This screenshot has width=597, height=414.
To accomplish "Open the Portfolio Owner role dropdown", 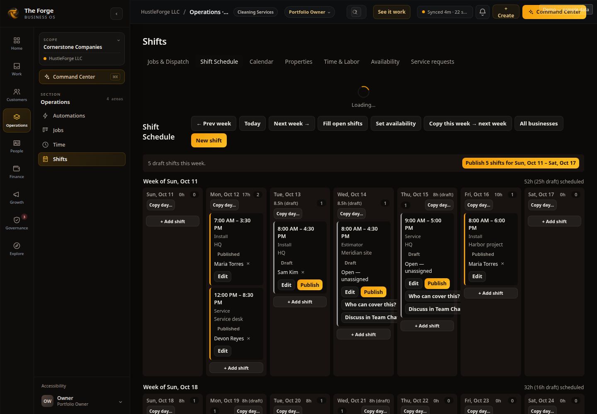I will tap(310, 12).
